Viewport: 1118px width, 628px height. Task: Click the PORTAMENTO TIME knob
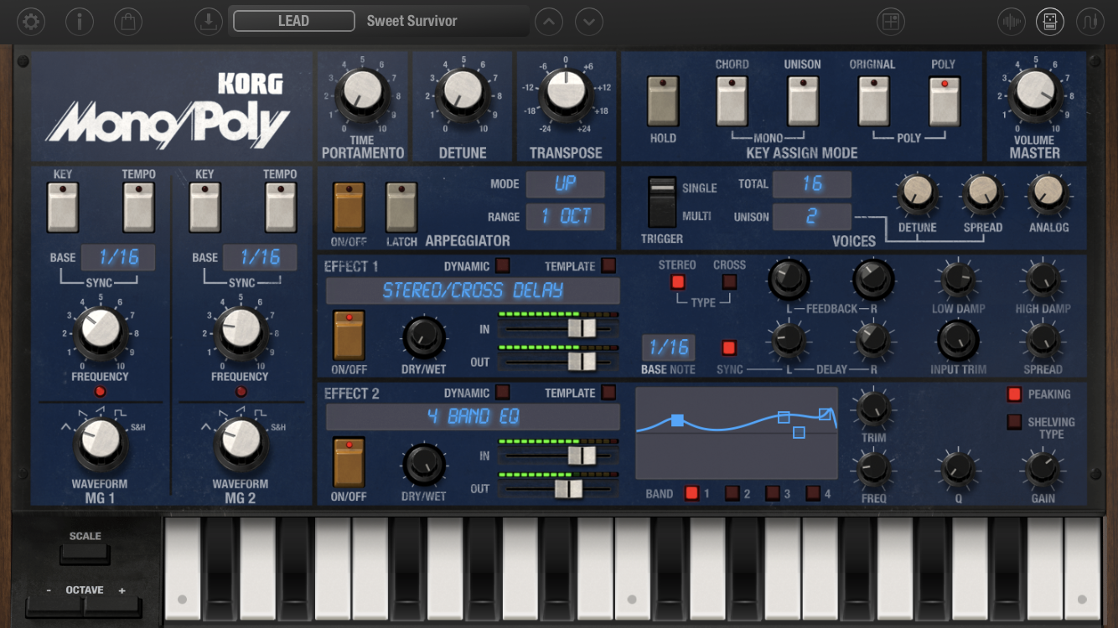pyautogui.click(x=363, y=93)
